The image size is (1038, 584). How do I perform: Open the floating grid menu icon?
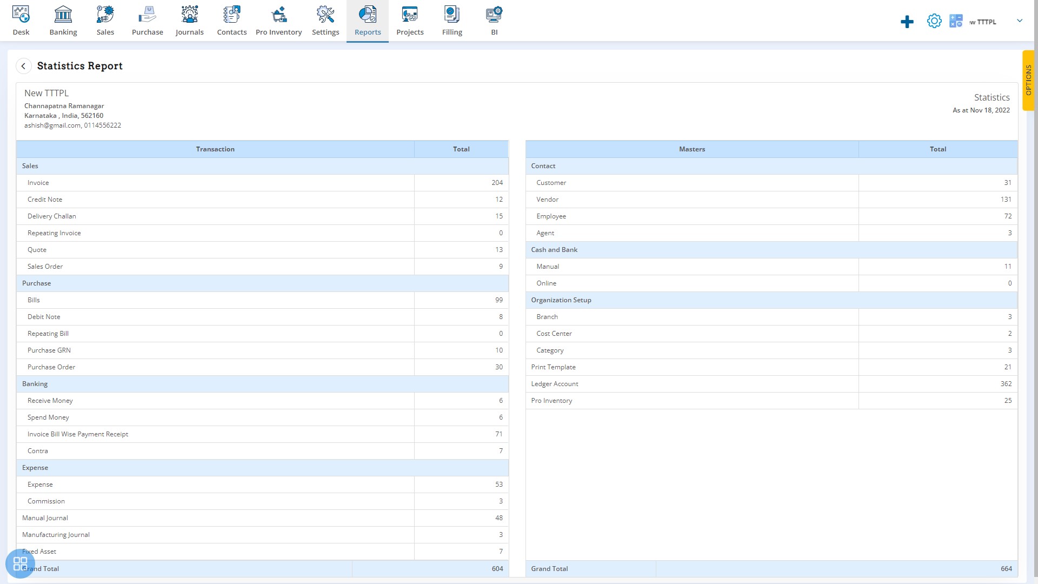tap(20, 563)
